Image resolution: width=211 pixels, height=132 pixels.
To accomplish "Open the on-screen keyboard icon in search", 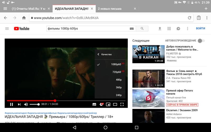I will [x=132, y=29].
